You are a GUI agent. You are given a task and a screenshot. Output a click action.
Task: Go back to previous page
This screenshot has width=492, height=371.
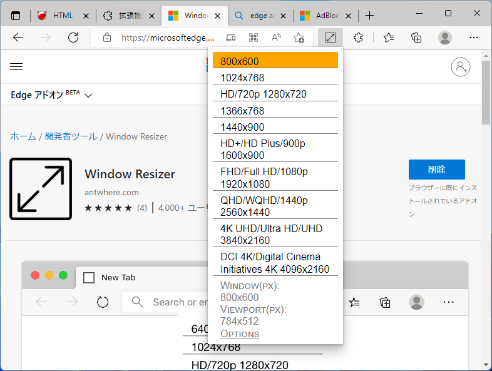(18, 38)
